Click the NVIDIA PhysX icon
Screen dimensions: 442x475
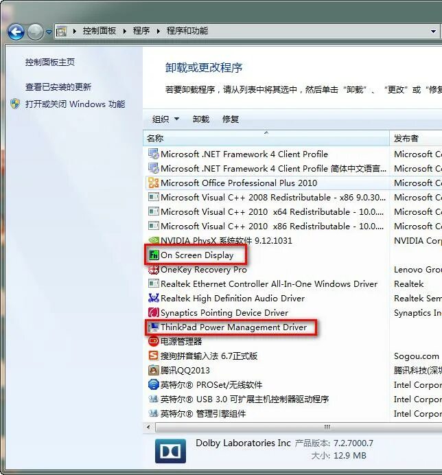coord(154,240)
